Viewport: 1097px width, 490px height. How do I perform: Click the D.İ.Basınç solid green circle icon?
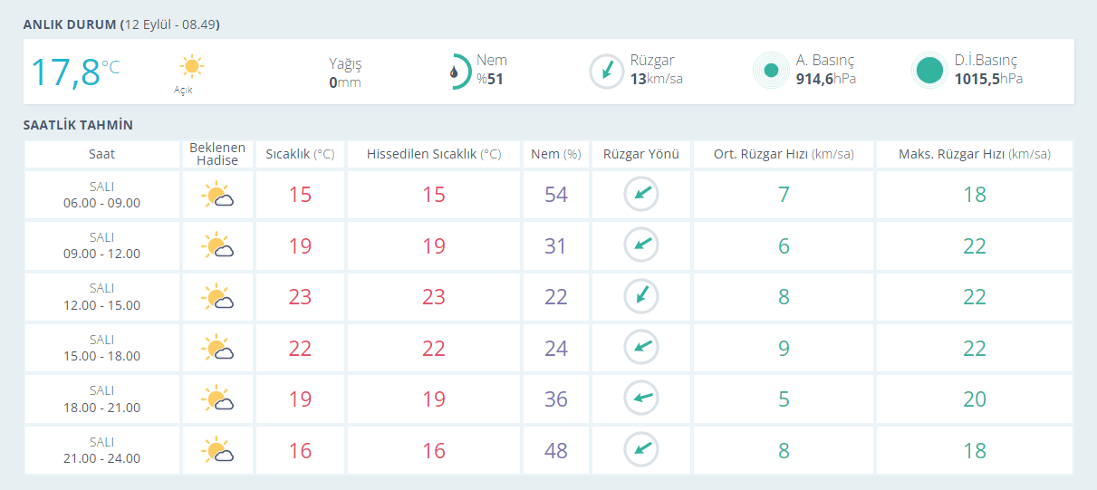929,71
